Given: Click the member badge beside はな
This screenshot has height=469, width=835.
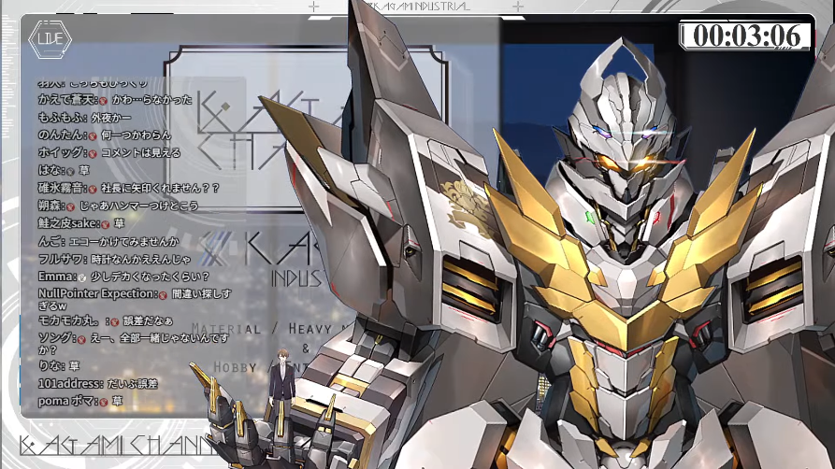Looking at the screenshot, I should [x=70, y=171].
